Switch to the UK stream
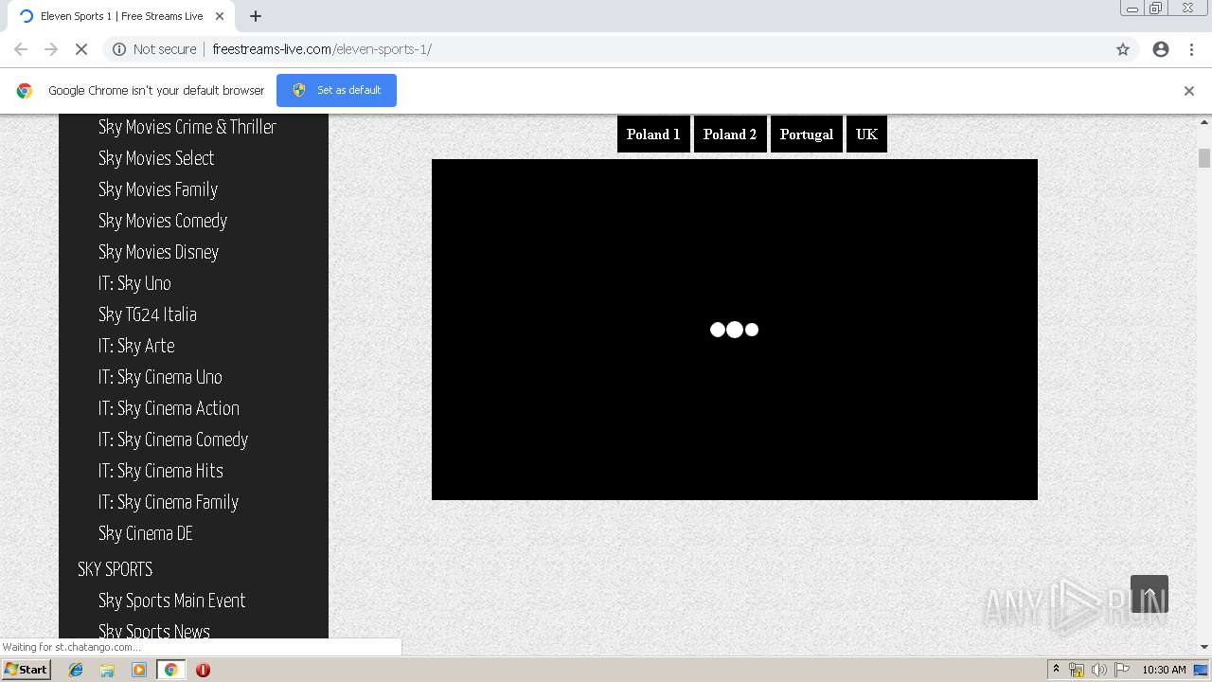 [866, 135]
